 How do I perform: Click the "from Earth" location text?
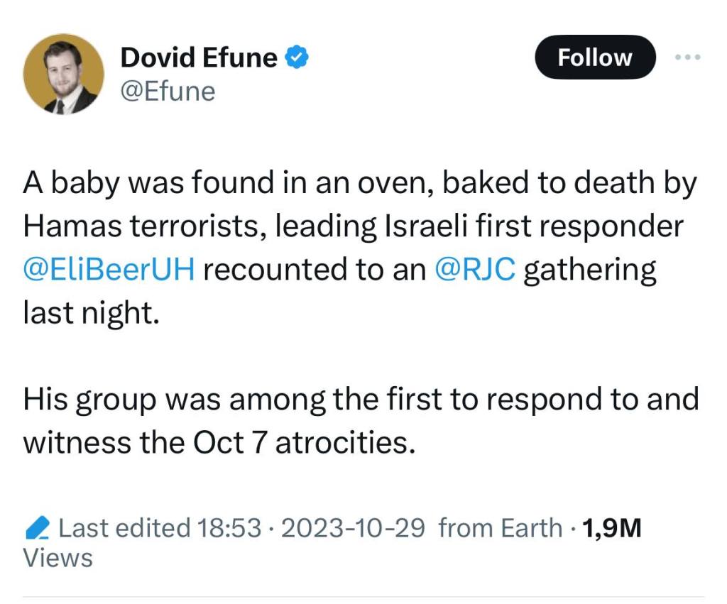coord(501,528)
